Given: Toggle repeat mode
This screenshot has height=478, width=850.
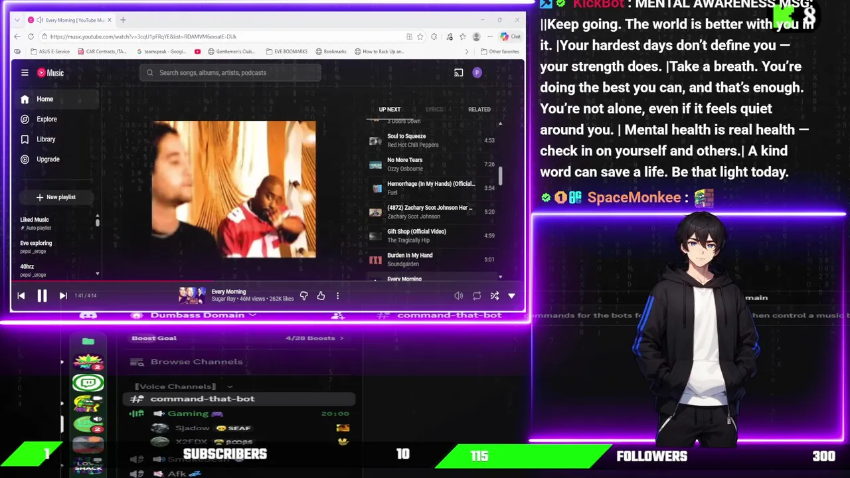Looking at the screenshot, I should (x=476, y=296).
